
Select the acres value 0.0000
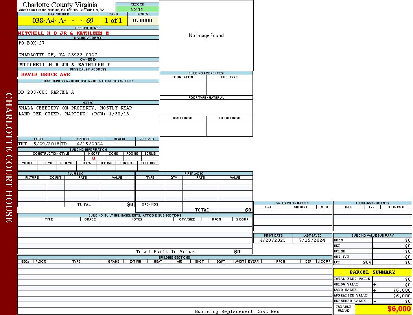pos(143,20)
